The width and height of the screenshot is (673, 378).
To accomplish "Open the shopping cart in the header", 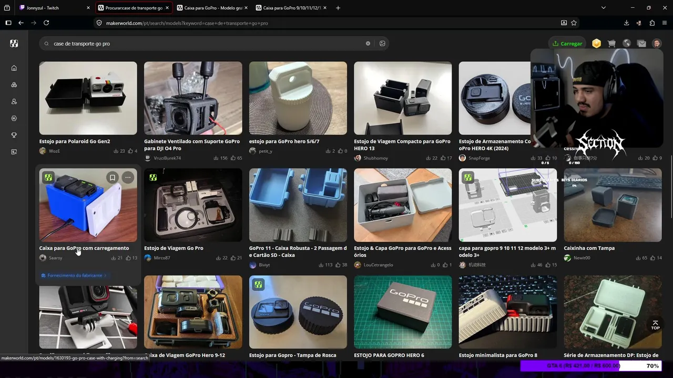I will click(x=611, y=44).
